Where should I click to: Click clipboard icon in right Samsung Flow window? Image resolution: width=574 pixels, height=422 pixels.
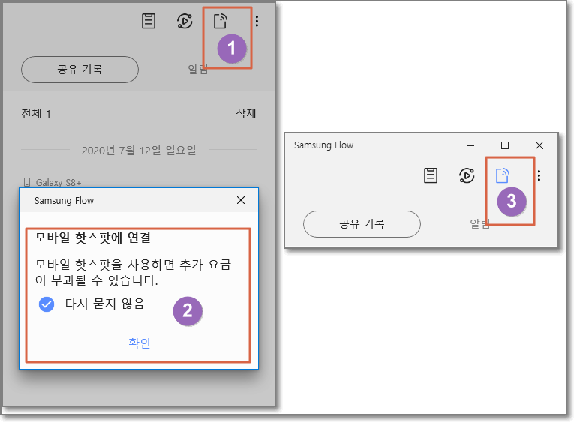431,175
